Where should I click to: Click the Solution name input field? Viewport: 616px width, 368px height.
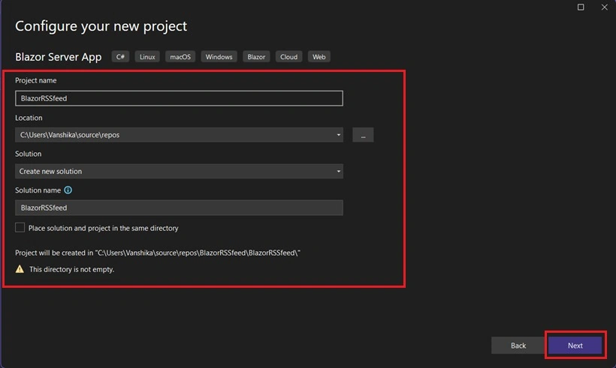(x=179, y=208)
